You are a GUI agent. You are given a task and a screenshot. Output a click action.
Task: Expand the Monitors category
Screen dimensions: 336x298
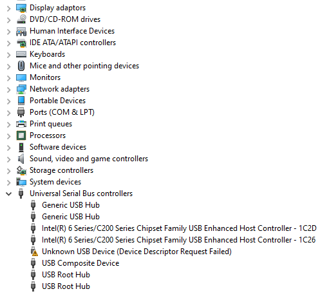[9, 78]
